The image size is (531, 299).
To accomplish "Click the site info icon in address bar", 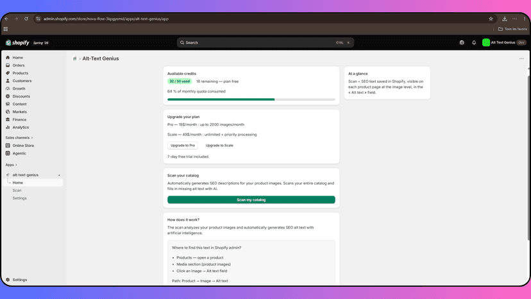I will 38,19.
